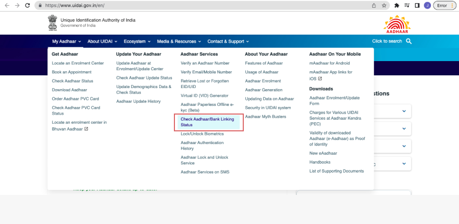
Task: Reload the page
Action: pyautogui.click(x=29, y=6)
